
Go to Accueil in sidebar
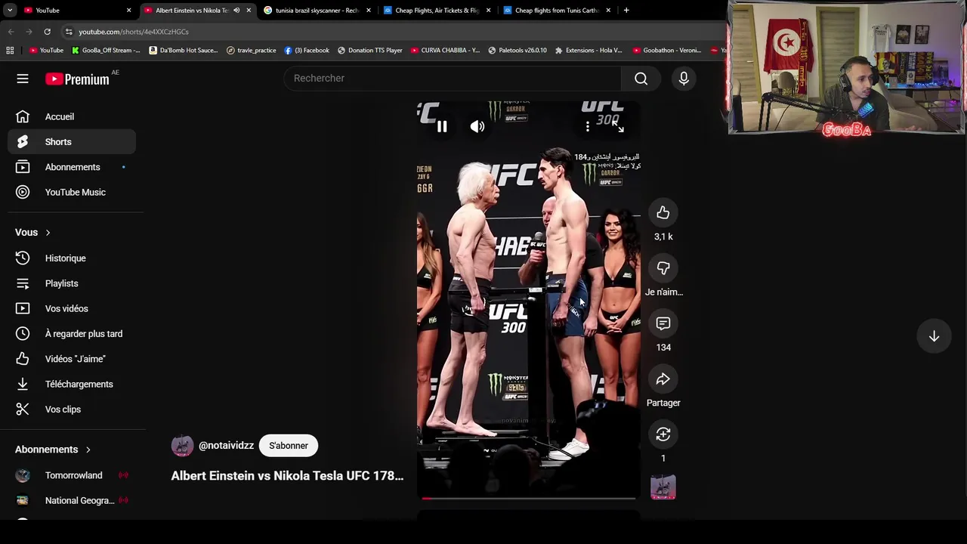tap(72, 116)
